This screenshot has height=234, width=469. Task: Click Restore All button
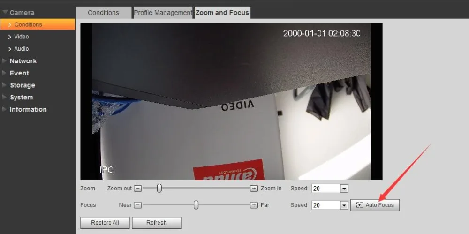[105, 223]
